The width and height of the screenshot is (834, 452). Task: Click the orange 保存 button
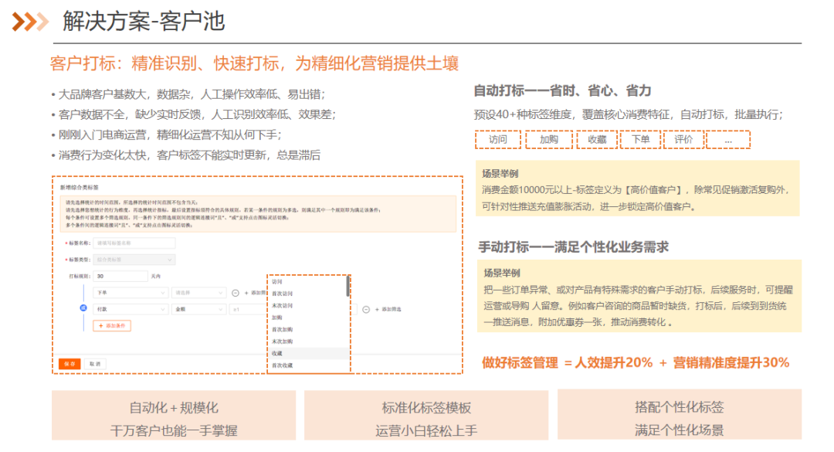tap(69, 363)
